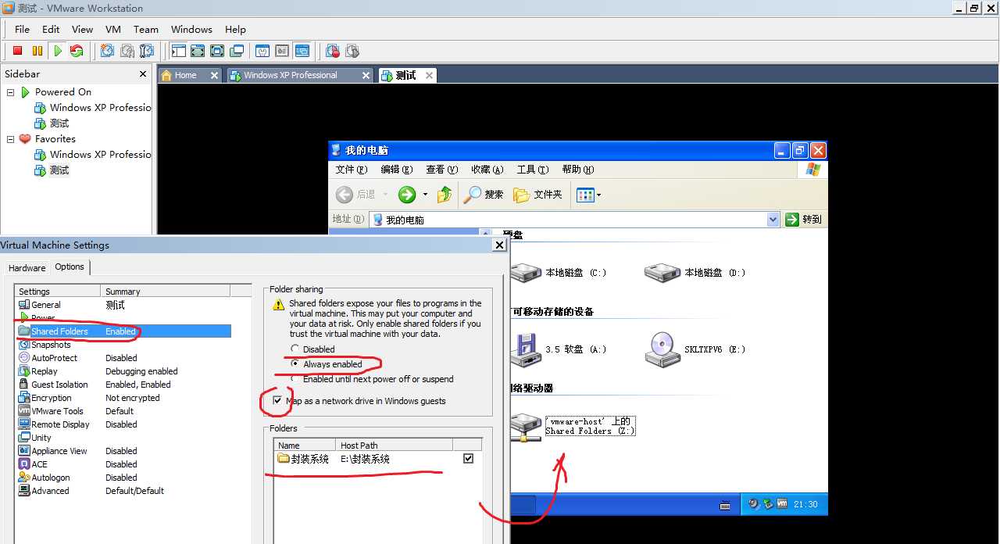
Task: Click the Quick Switch toolbar icon
Action: (x=198, y=51)
